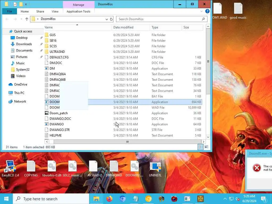Select the COPYING desktop file
This screenshot has width=272, height=204.
point(31,168)
